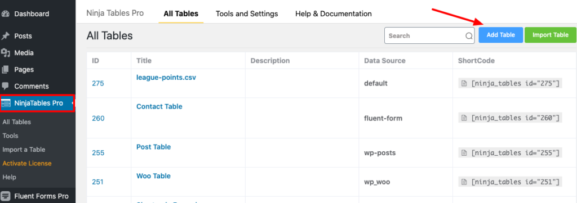Click the NinjaTables Pro table icon
Screen dimensions: 577x203
click(x=6, y=103)
